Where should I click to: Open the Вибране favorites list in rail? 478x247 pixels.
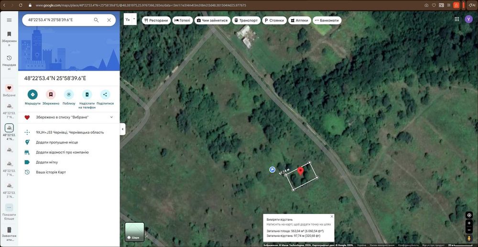point(9,90)
